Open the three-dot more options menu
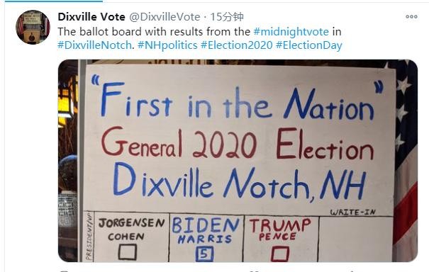 [x=411, y=17]
